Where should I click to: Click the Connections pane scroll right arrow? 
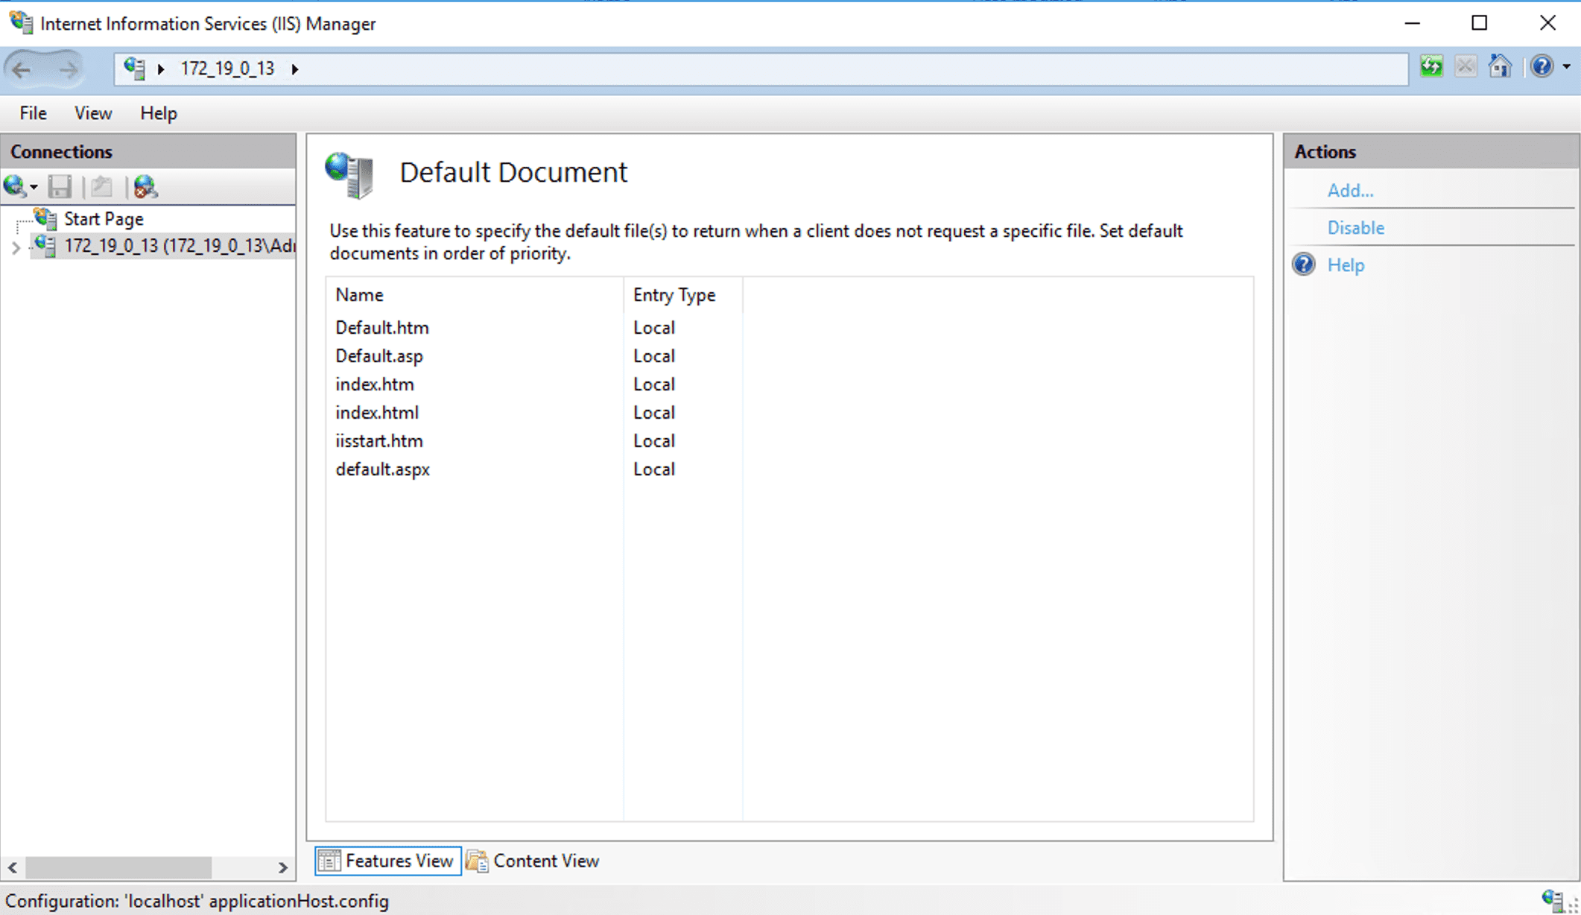point(282,867)
